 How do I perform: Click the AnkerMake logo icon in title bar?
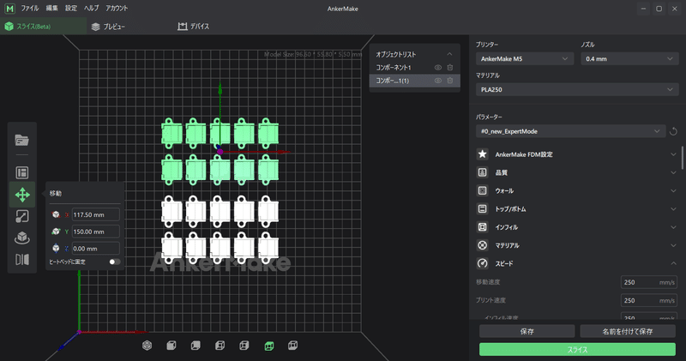(9, 9)
